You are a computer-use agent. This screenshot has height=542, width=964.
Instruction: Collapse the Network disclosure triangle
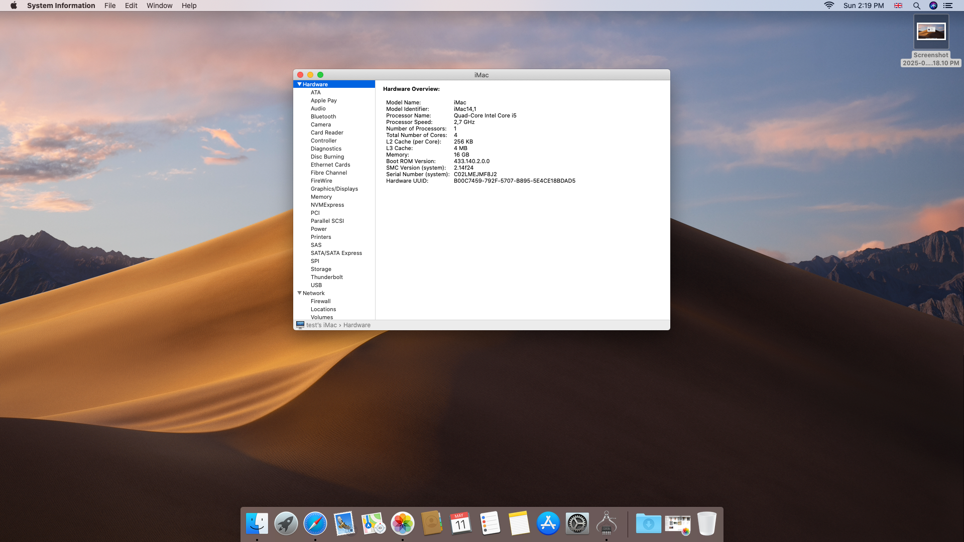point(299,293)
